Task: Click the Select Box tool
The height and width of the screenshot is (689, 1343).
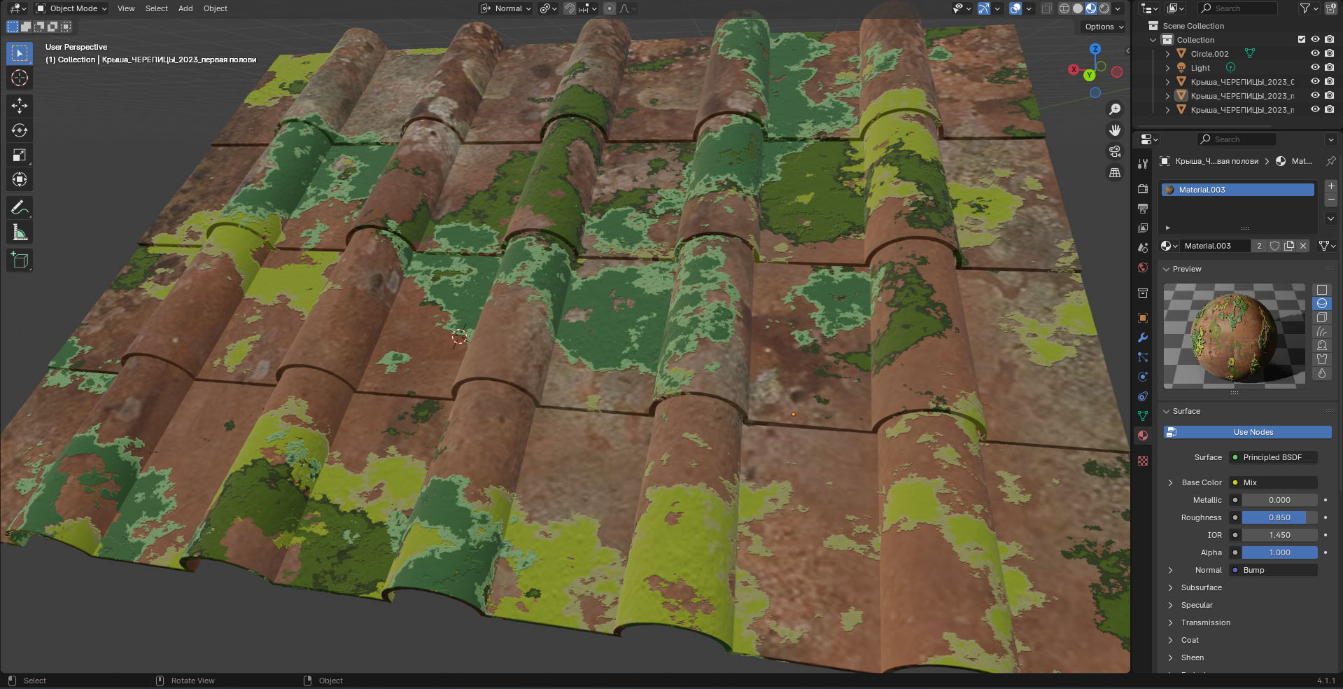Action: [20, 53]
